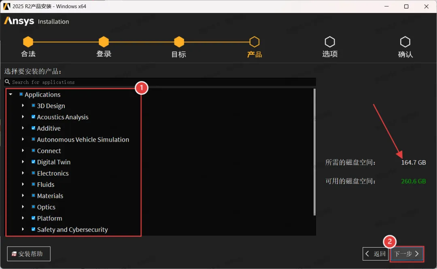
Task: Expand the Digital Twin node
Action: (23, 162)
